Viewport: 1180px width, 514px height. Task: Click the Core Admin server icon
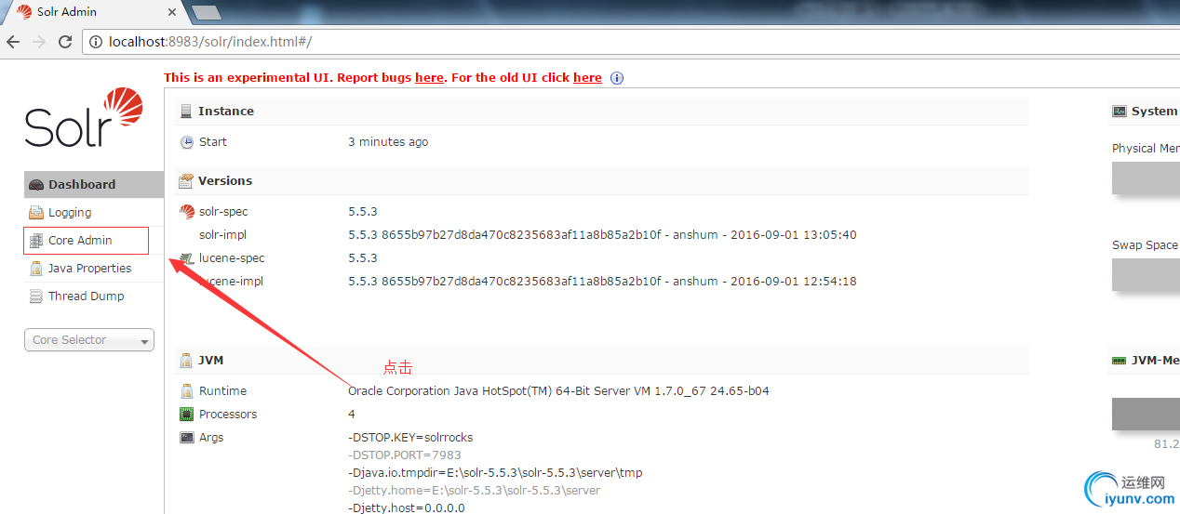pyautogui.click(x=36, y=241)
